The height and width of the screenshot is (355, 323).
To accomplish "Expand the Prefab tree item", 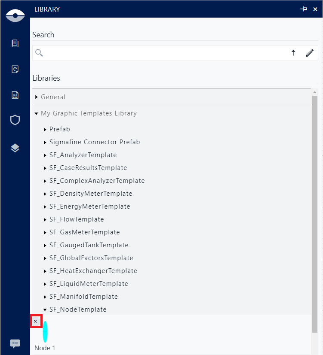I will point(45,129).
